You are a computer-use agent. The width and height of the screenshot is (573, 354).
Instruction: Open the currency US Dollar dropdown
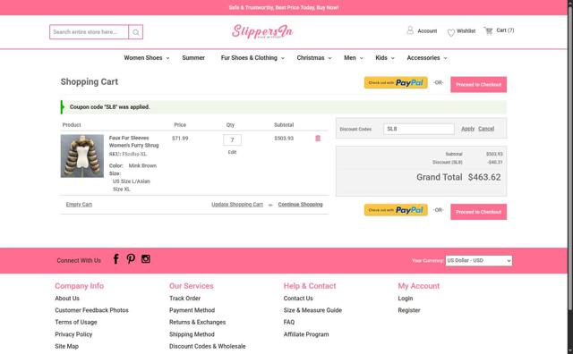[x=479, y=260]
